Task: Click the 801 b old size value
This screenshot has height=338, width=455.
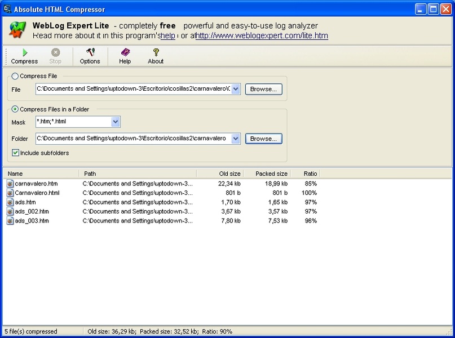Action: point(233,193)
